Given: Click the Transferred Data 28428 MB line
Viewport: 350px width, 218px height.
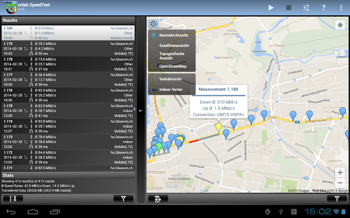Looking at the screenshot, I should [36, 190].
